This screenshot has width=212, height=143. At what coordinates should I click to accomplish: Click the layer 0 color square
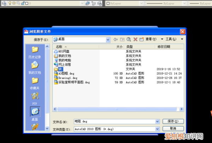pyautogui.click(x=27, y=3)
